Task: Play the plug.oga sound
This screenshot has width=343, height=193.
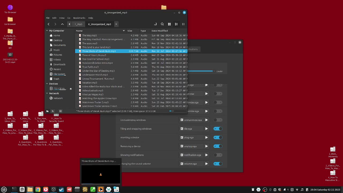Action: coord(206,138)
